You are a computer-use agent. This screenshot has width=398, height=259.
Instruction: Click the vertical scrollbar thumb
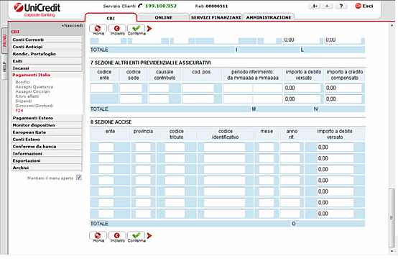tap(392, 217)
